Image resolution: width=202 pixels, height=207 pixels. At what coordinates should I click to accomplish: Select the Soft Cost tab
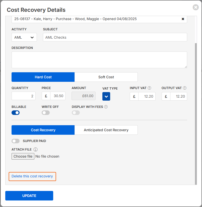tap(106, 77)
